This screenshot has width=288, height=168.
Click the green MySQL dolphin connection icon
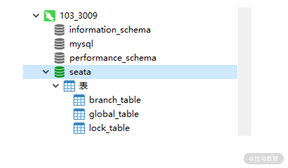pos(50,16)
